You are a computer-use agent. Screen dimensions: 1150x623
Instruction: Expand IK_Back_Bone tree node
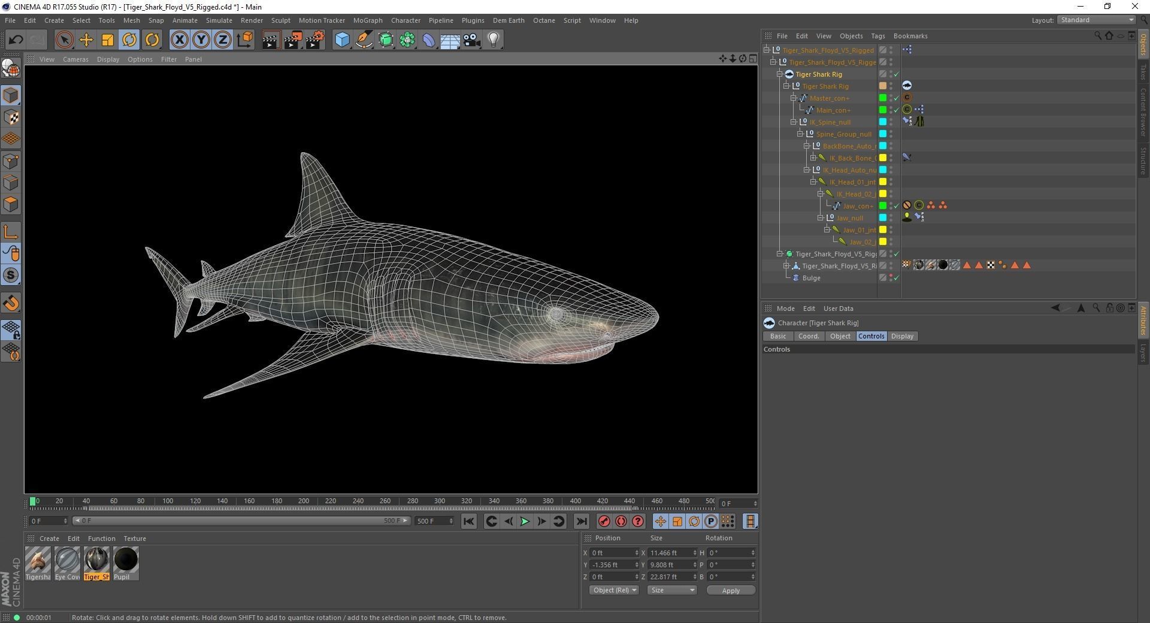[813, 158]
